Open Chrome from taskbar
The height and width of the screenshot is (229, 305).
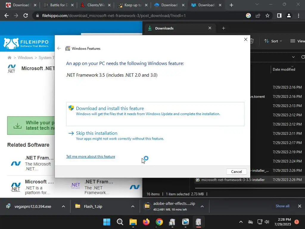tap(159, 222)
